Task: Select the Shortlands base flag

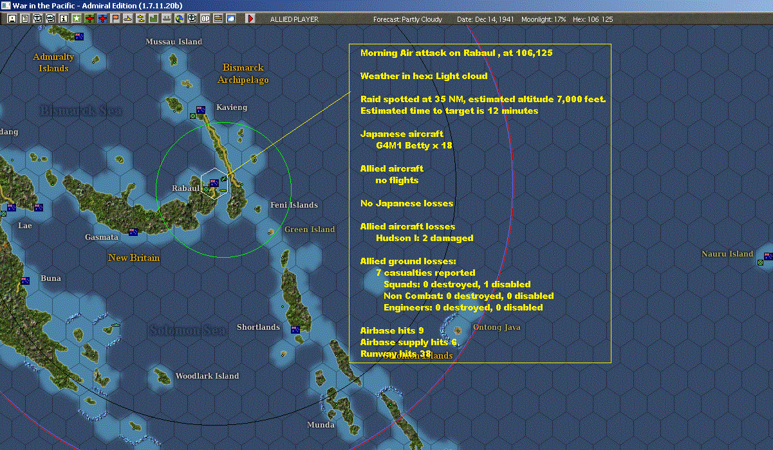Action: (x=295, y=329)
